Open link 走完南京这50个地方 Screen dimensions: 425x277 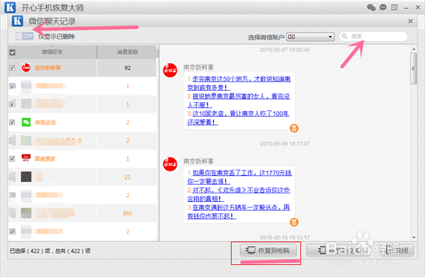tap(239, 83)
